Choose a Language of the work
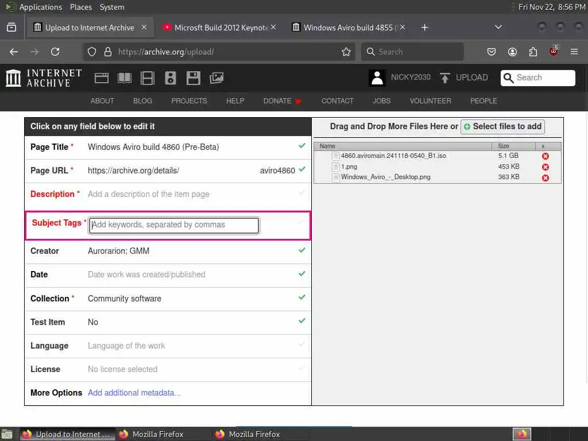The height and width of the screenshot is (441, 588). coord(168,346)
